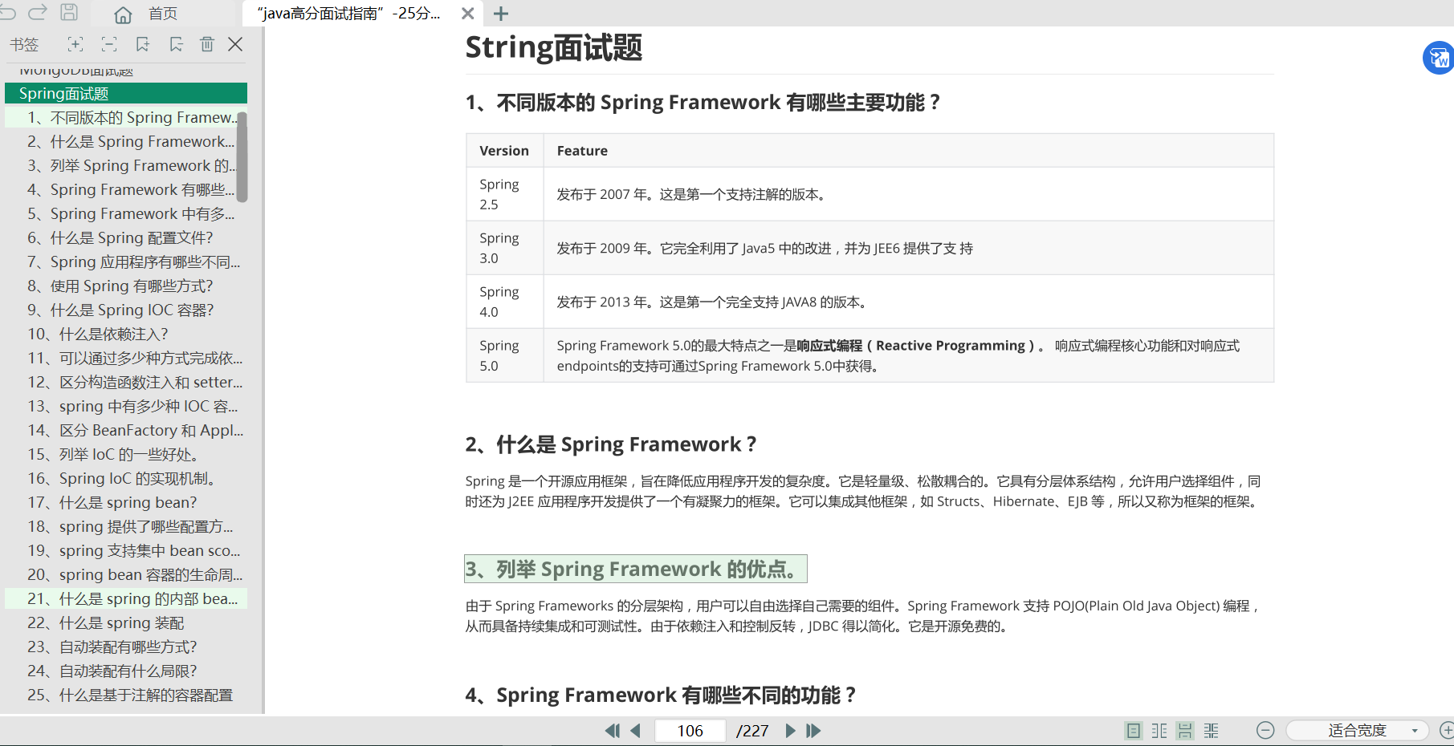This screenshot has width=1454, height=746.
Task: Click the blue floating translate-to-Word icon
Action: (x=1438, y=58)
